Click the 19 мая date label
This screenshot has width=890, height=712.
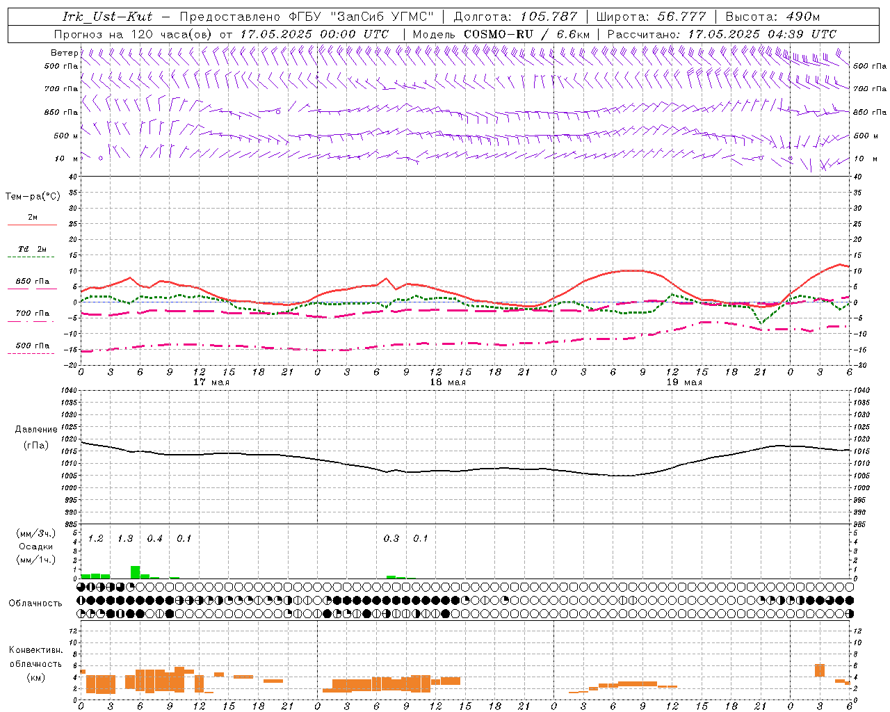point(684,382)
